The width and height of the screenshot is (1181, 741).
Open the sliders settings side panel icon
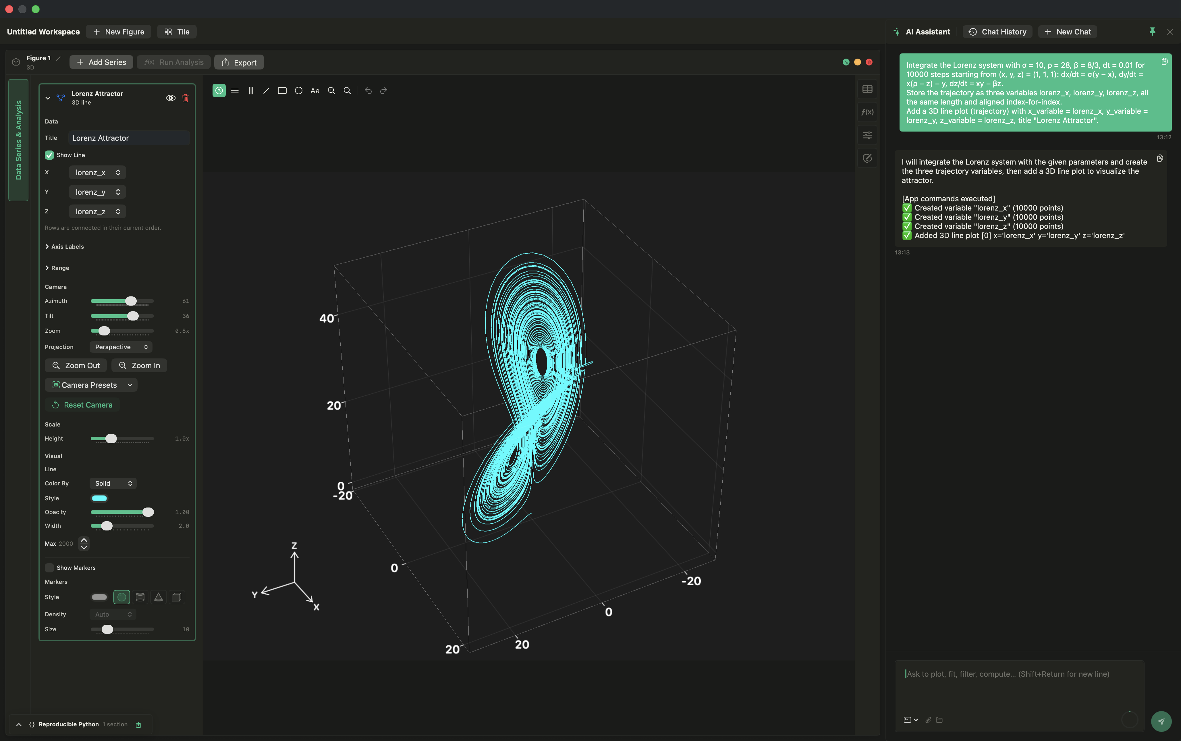[x=867, y=135]
